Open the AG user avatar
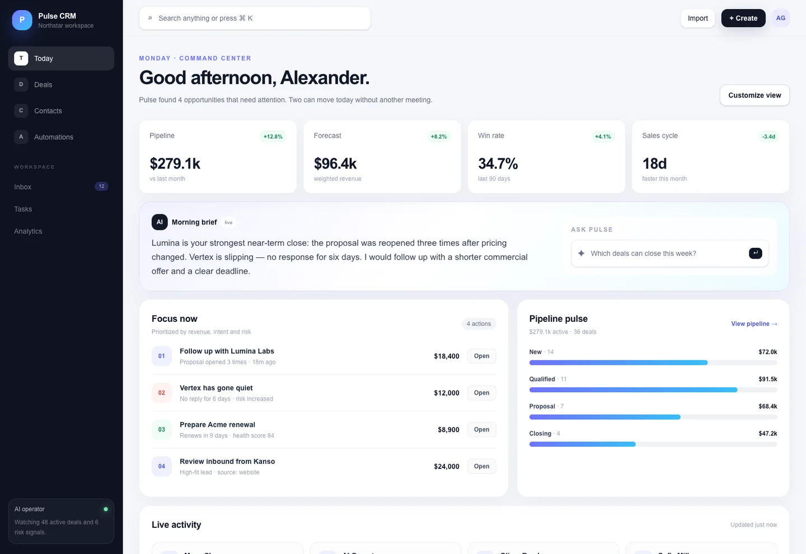 [x=780, y=18]
